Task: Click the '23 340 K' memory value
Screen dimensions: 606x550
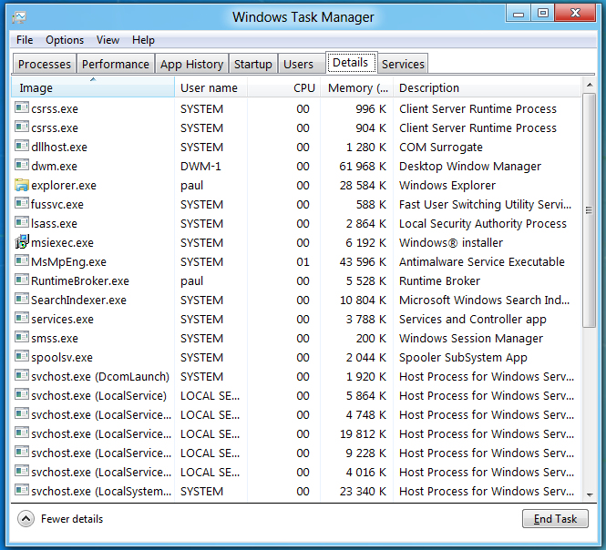Action: tap(363, 492)
